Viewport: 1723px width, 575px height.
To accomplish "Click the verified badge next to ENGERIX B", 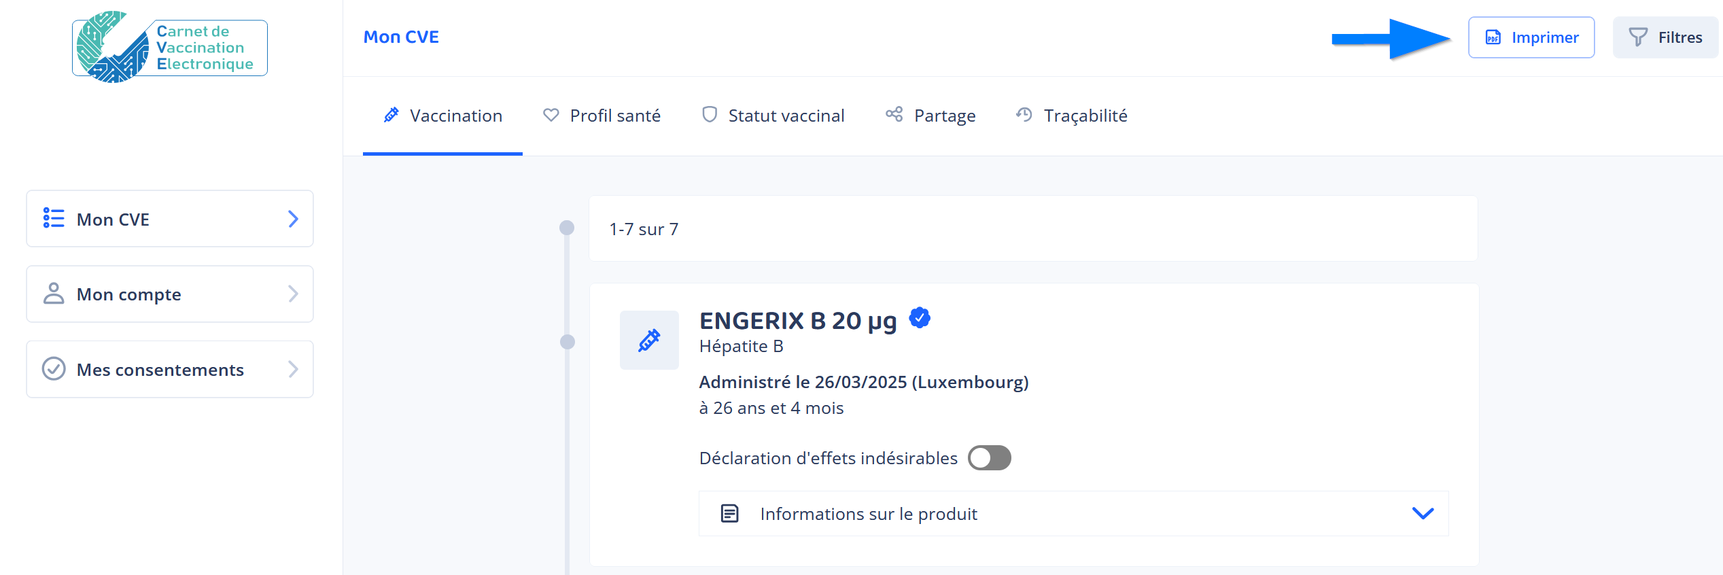I will click(920, 317).
